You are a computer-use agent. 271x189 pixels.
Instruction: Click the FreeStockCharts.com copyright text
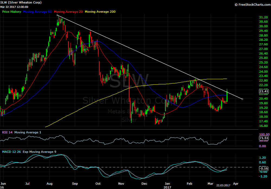click(253, 5)
